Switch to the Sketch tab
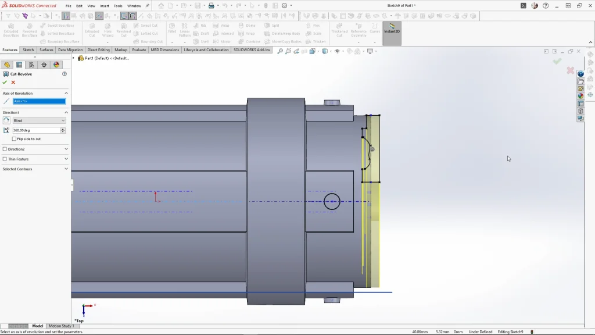The width and height of the screenshot is (595, 335). point(28,50)
